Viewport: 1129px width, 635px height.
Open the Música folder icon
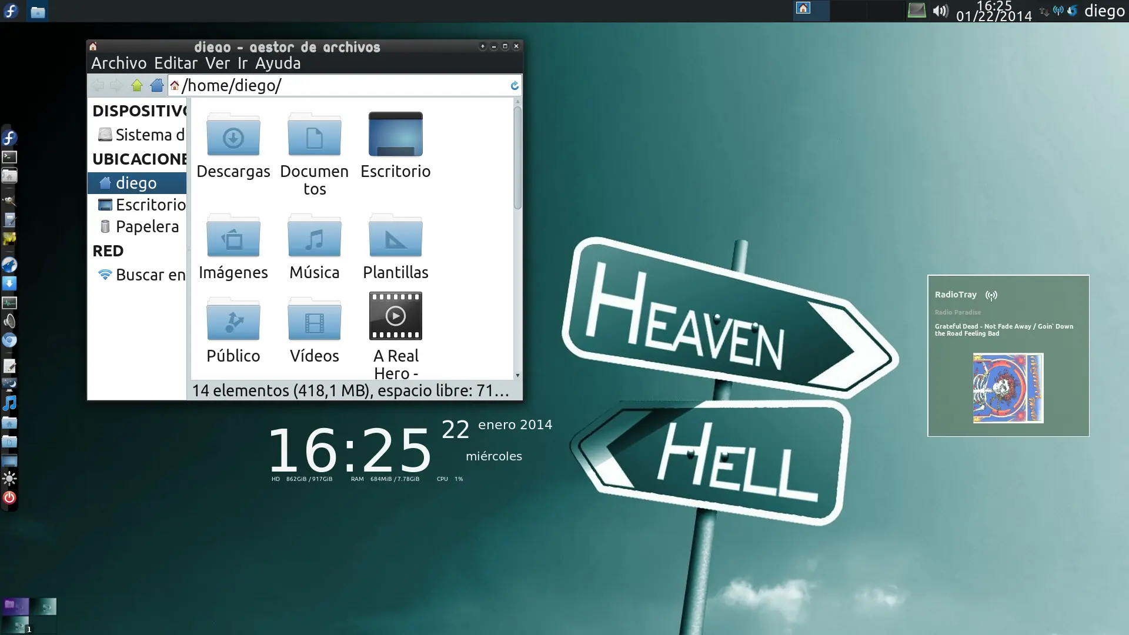pyautogui.click(x=314, y=236)
